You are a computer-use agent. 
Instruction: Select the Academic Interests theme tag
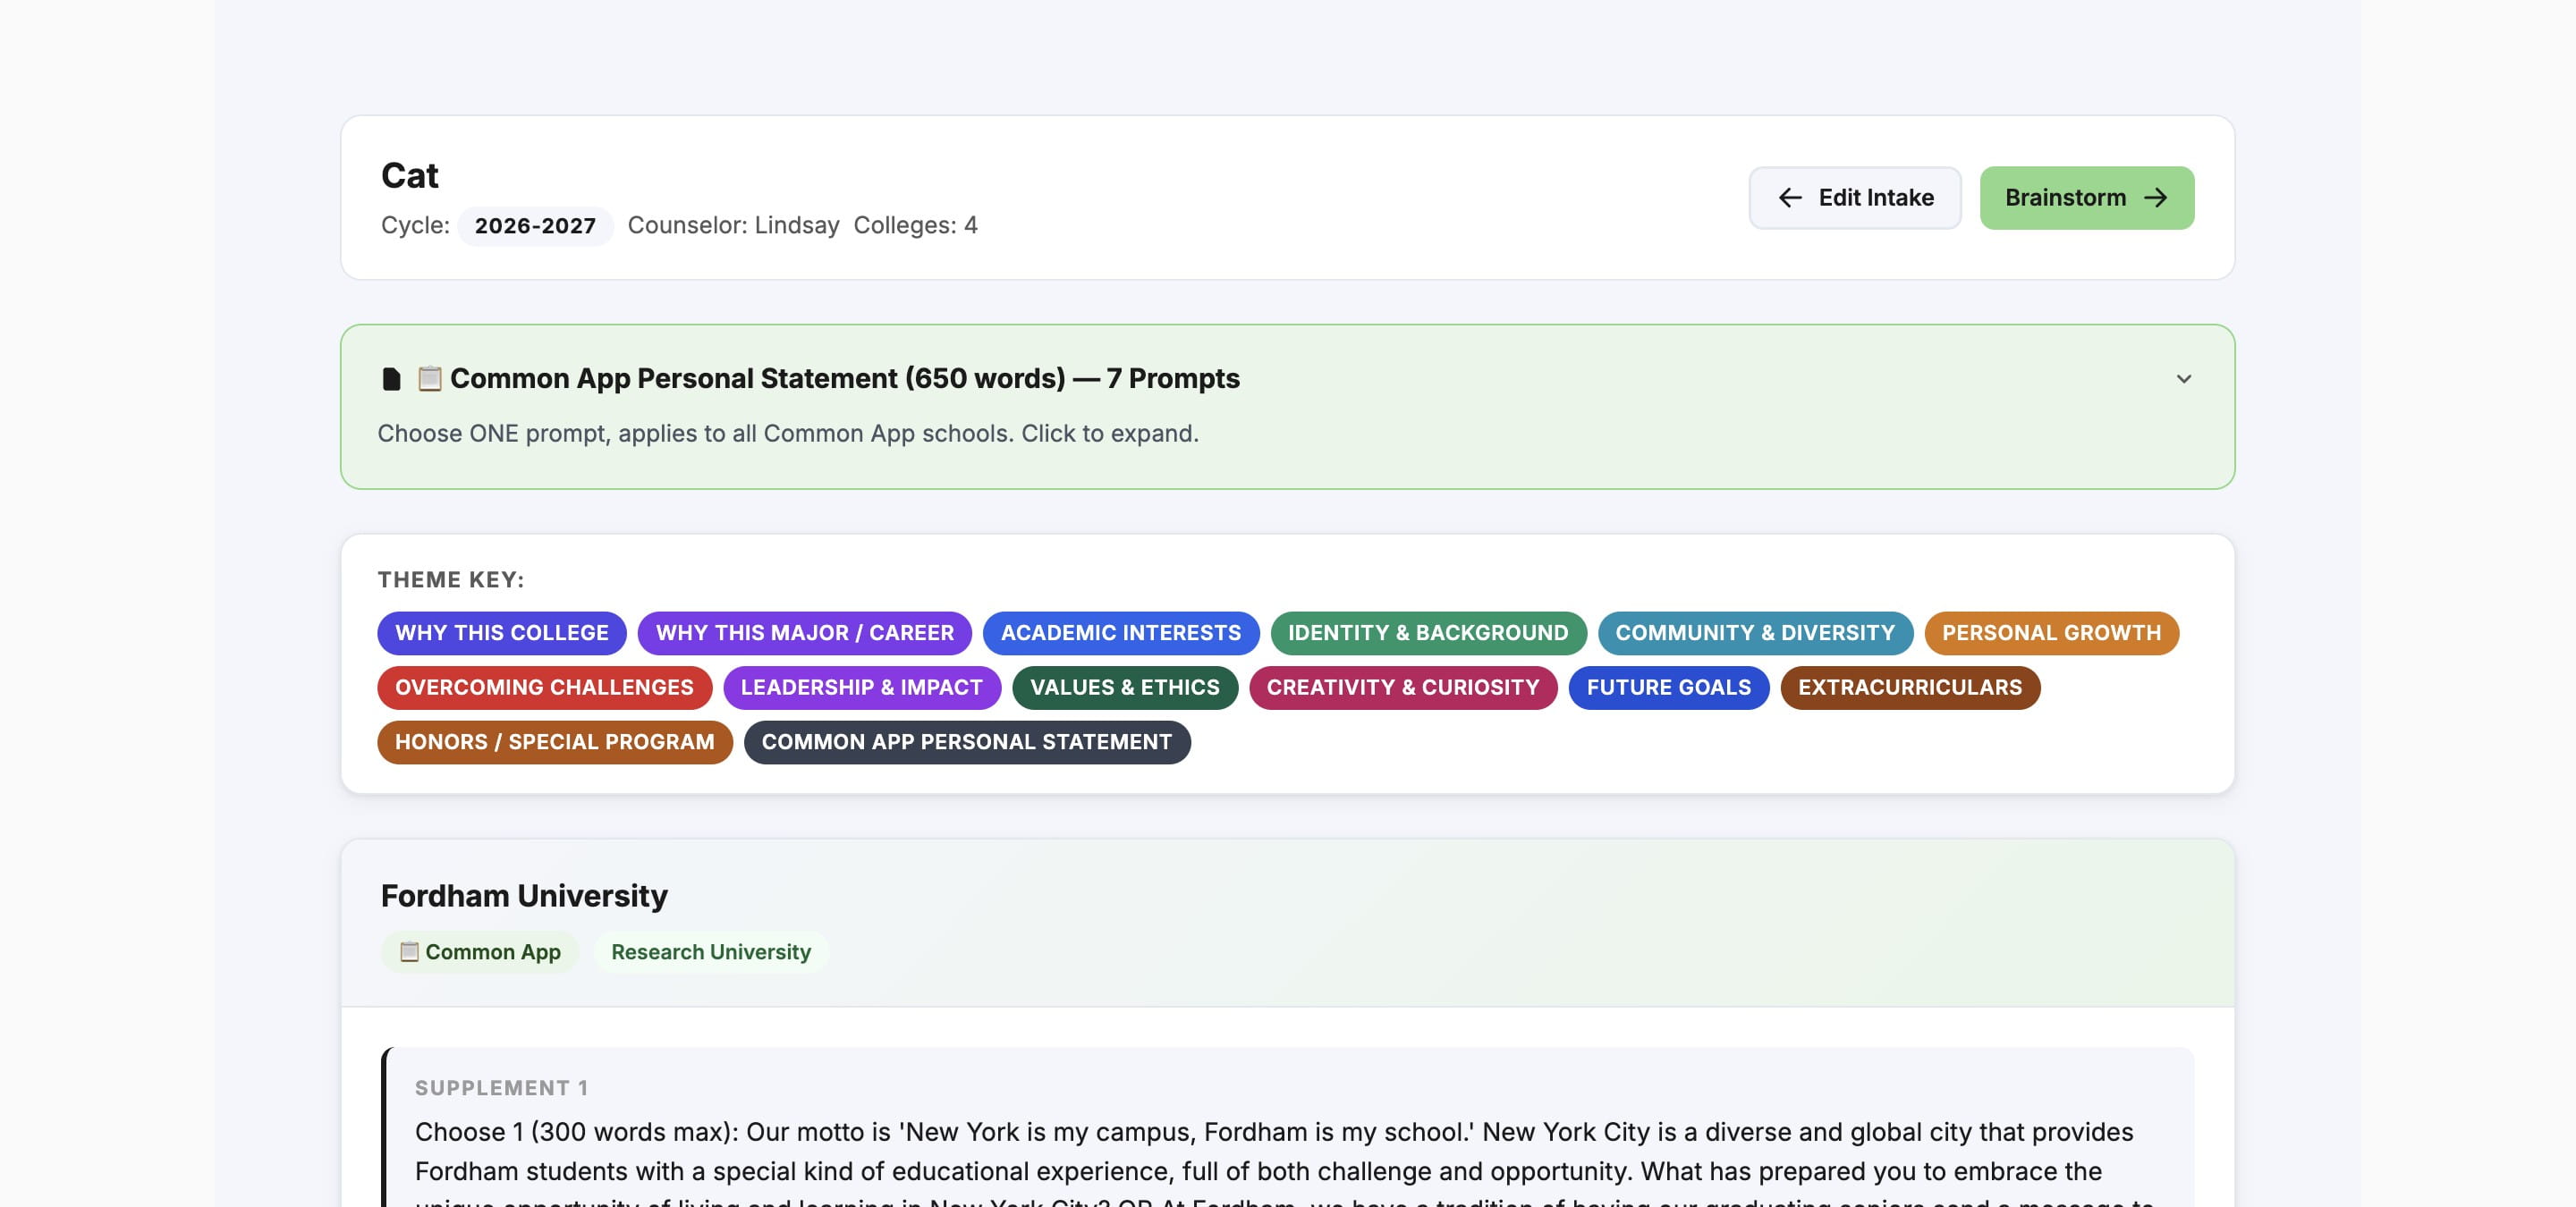[1121, 634]
